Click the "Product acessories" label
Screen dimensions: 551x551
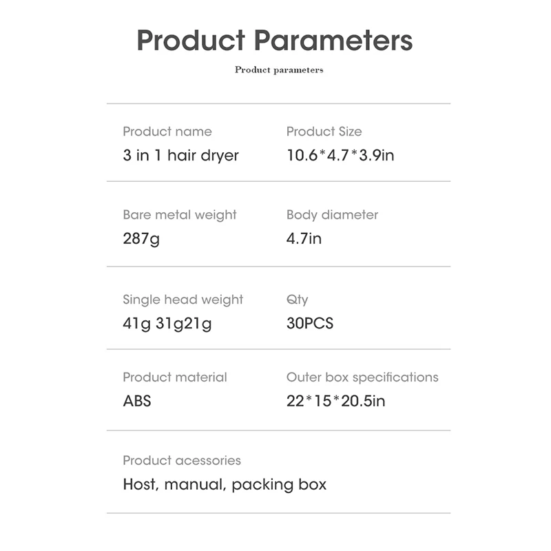coord(182,460)
